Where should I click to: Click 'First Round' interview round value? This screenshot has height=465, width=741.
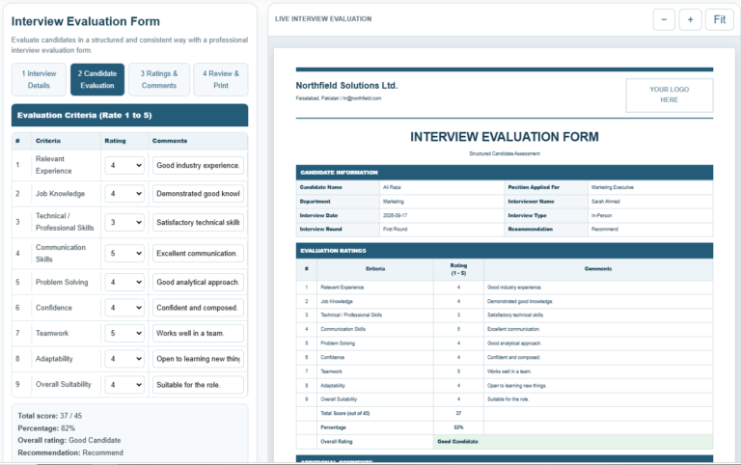395,230
